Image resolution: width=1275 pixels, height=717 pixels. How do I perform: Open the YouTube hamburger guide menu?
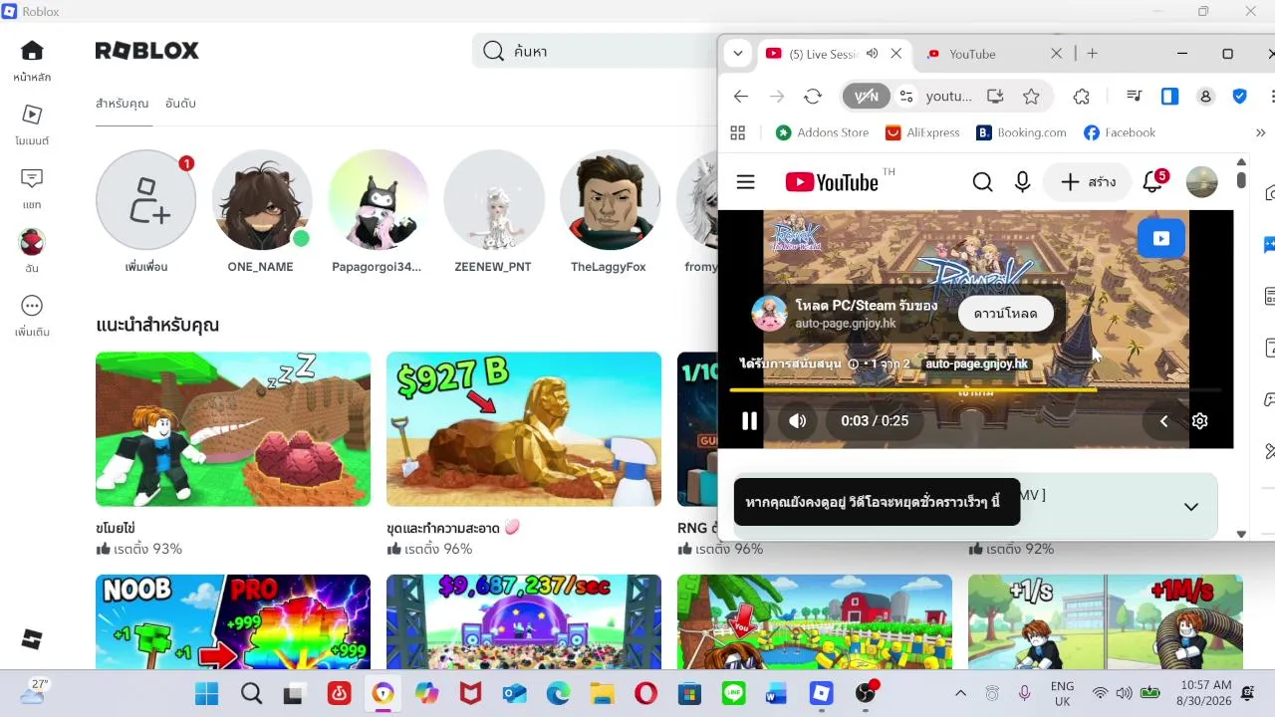[x=745, y=182]
